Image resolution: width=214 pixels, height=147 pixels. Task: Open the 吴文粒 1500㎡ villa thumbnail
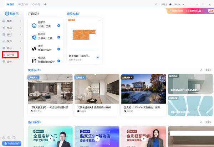[144, 89]
